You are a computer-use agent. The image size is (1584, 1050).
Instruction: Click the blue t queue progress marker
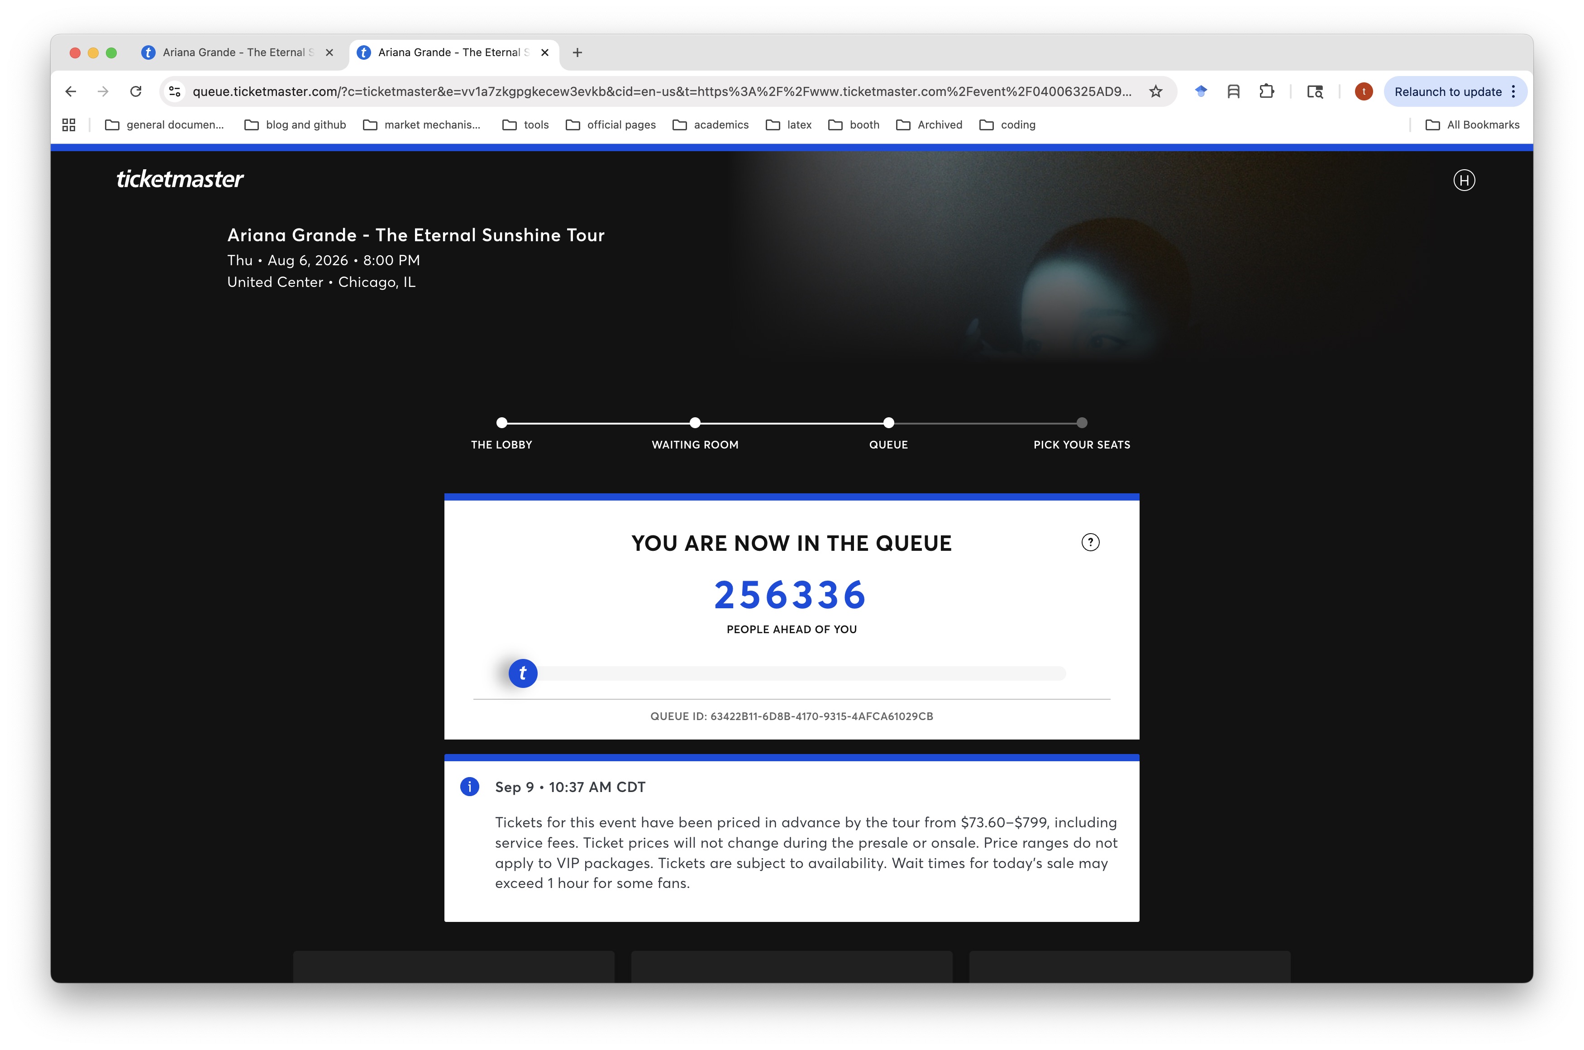pyautogui.click(x=523, y=673)
